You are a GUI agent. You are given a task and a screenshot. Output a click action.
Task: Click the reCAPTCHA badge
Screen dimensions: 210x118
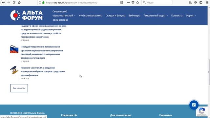(202, 111)
